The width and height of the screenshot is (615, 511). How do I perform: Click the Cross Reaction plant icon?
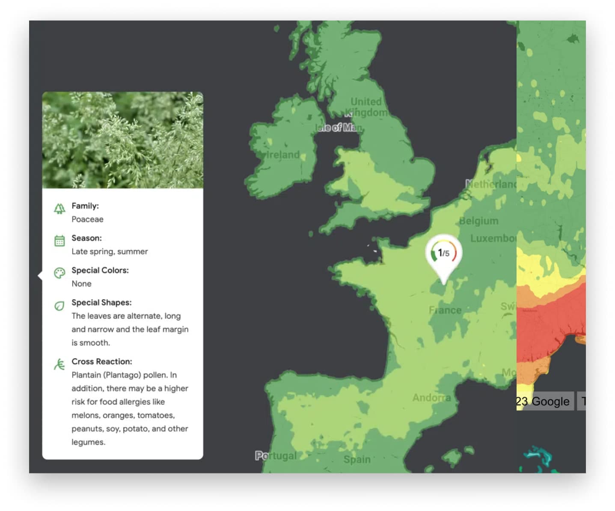click(x=59, y=364)
